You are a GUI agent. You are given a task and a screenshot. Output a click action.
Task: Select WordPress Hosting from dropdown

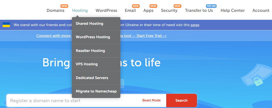pos(96,37)
